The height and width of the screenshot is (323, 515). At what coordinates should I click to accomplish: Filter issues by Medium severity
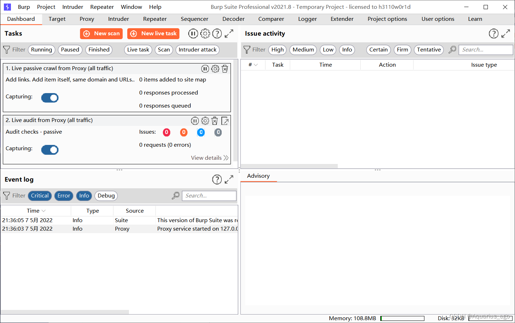303,50
